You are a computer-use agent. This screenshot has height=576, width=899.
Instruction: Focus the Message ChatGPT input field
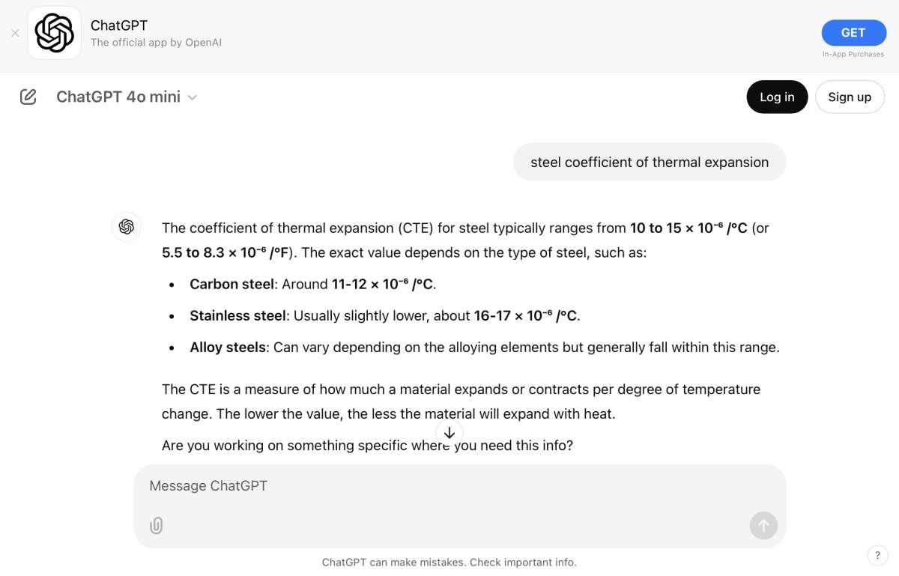click(x=460, y=485)
